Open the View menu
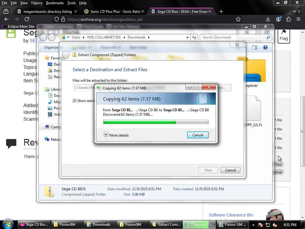 24,3
